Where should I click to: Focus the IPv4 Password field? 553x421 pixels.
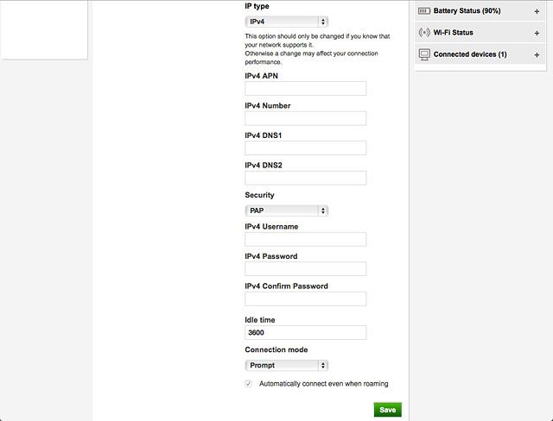[305, 269]
